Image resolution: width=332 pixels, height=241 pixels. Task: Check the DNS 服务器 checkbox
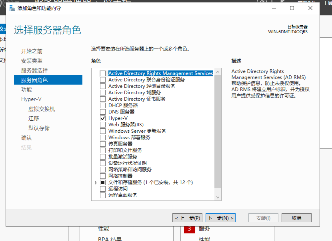(103, 112)
